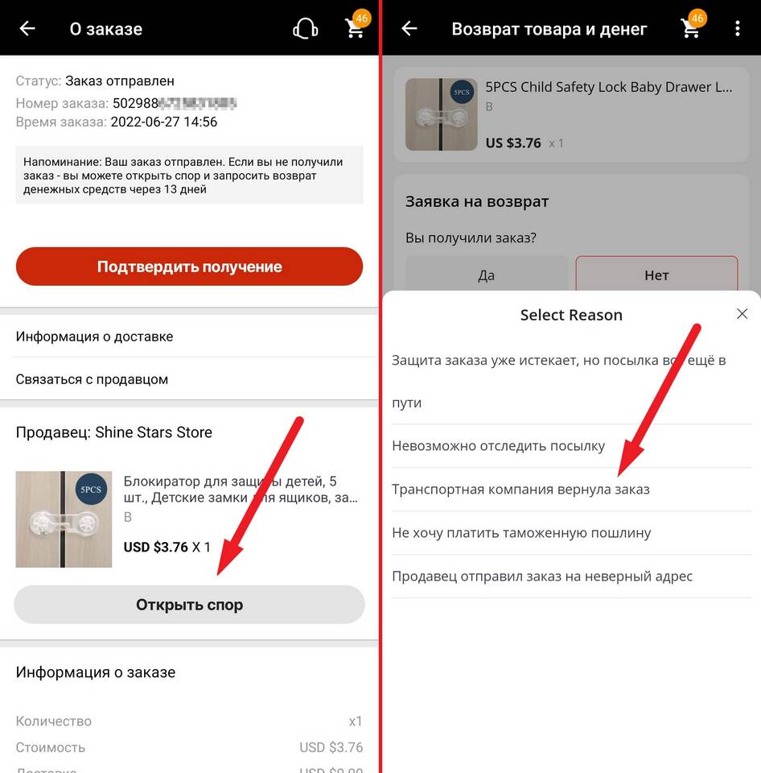
Task: Open three-dot overflow menu
Action: (738, 29)
